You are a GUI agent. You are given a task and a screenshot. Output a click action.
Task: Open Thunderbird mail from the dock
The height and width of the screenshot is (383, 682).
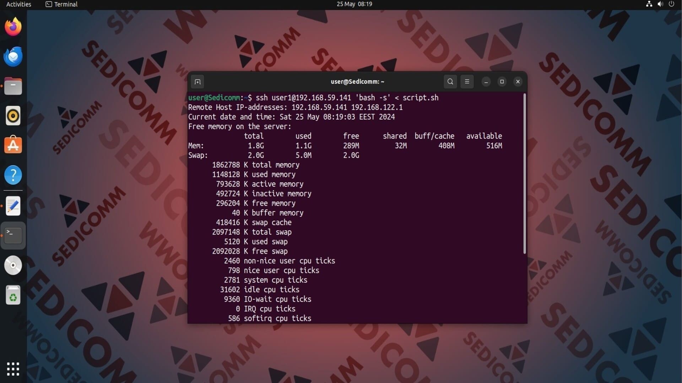click(x=13, y=56)
